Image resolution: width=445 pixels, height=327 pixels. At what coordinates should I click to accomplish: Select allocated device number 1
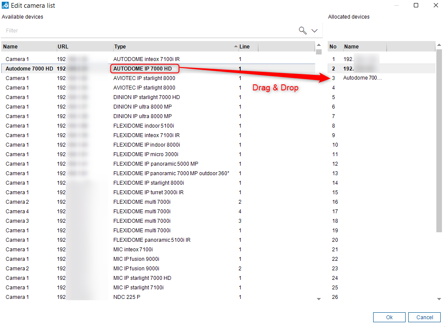[381, 59]
